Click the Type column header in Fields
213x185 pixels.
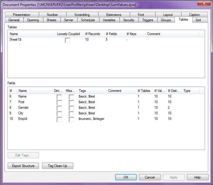(190, 91)
